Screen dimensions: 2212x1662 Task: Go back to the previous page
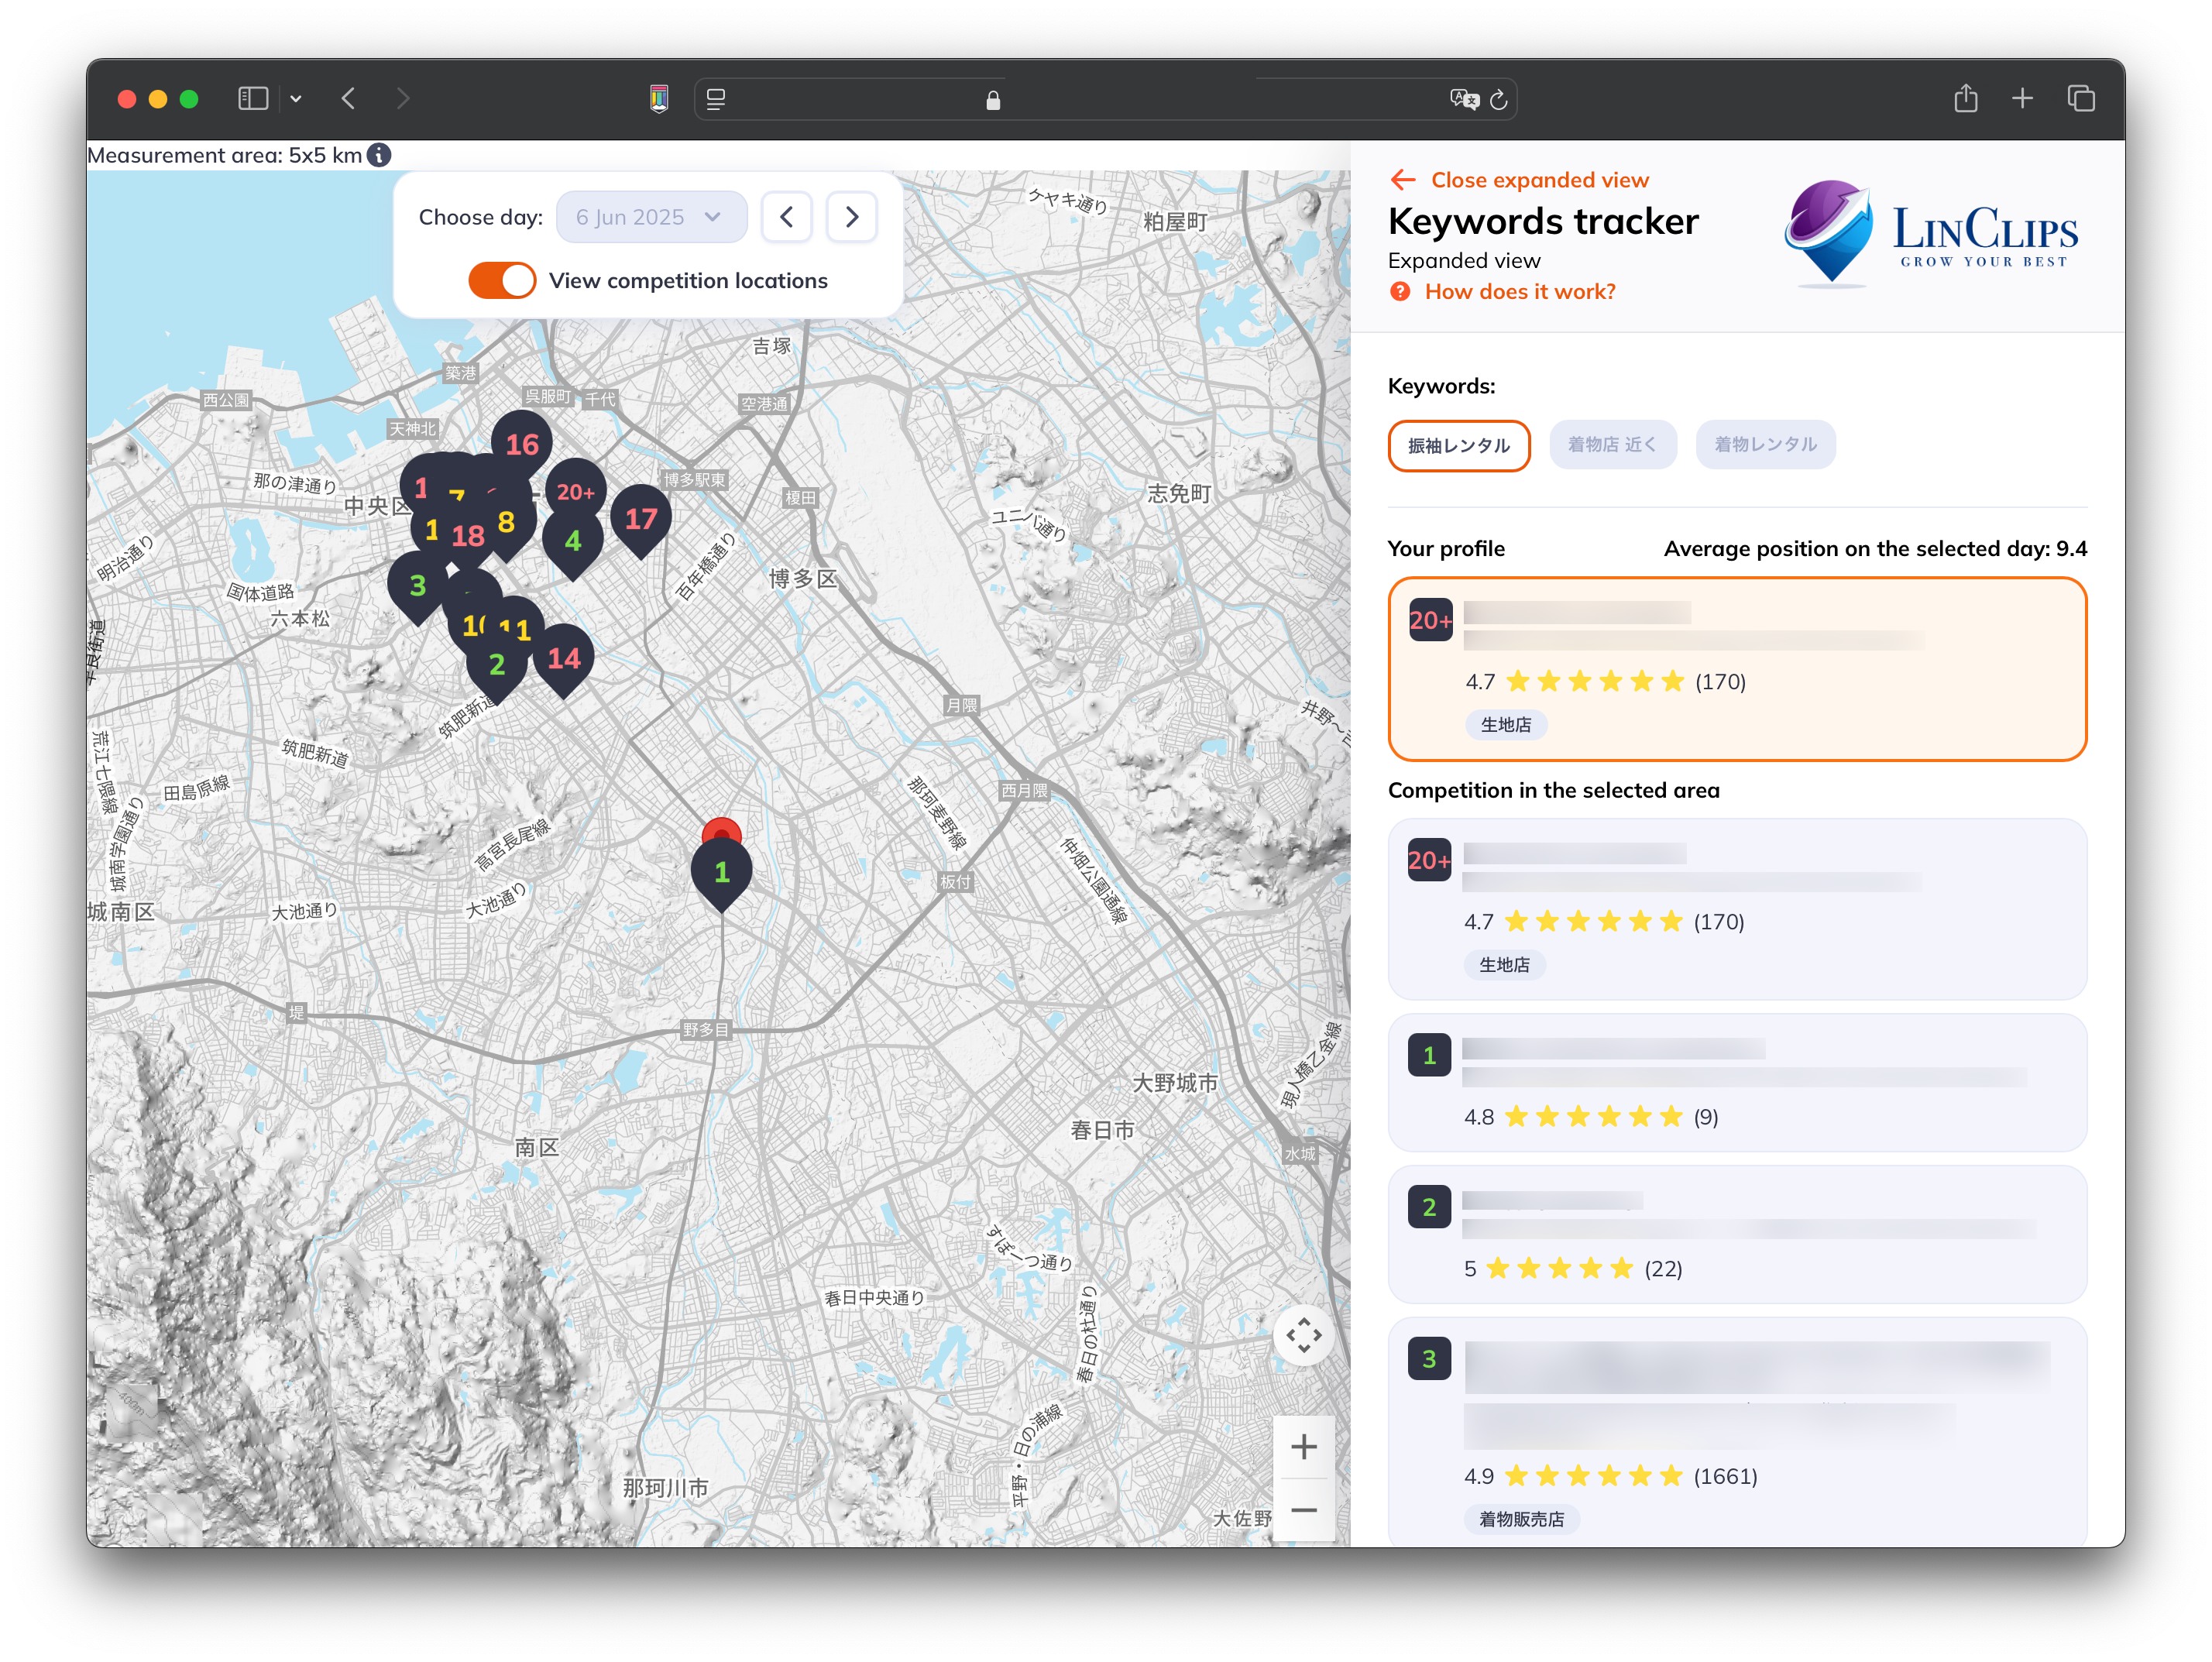[348, 98]
